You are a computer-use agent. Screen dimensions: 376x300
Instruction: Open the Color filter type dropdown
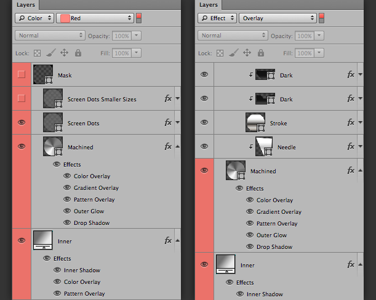point(34,18)
